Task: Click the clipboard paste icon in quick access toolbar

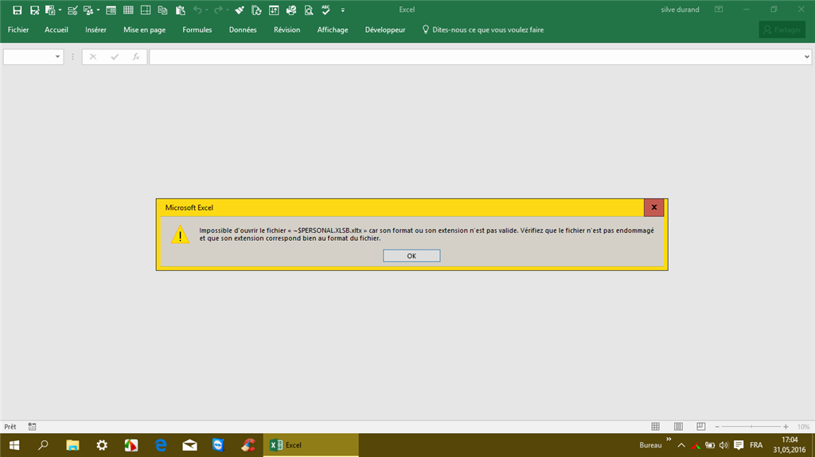Action: coord(181,10)
